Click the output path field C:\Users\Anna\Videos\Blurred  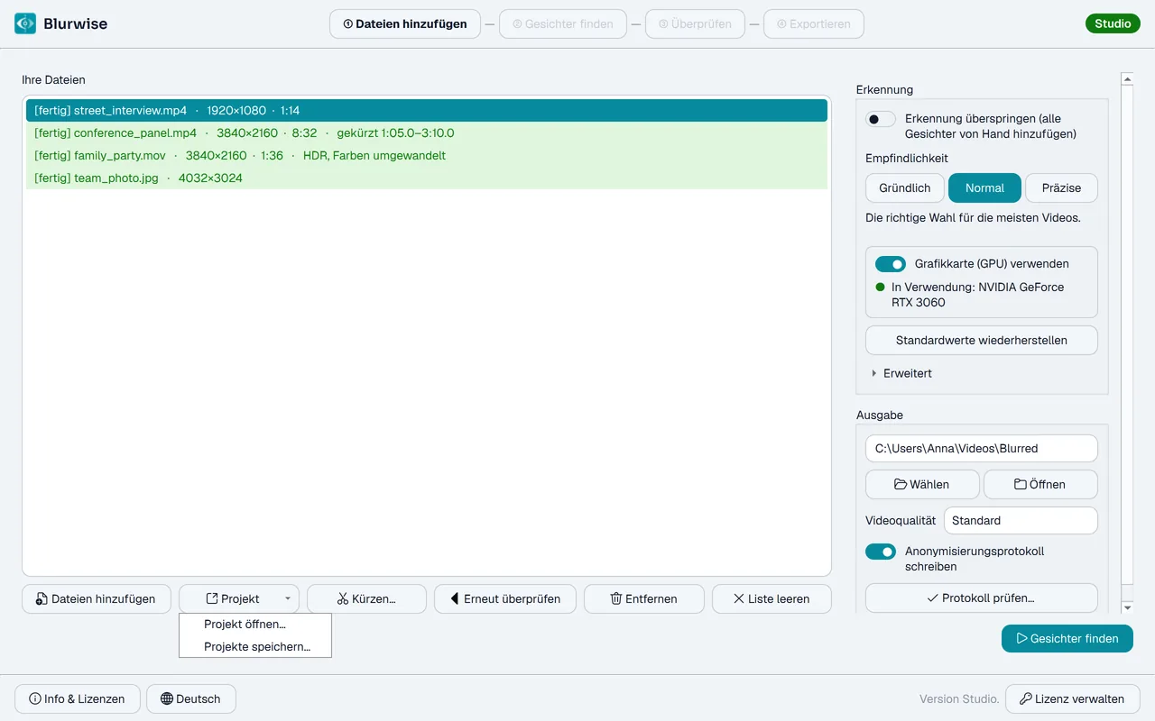982,448
